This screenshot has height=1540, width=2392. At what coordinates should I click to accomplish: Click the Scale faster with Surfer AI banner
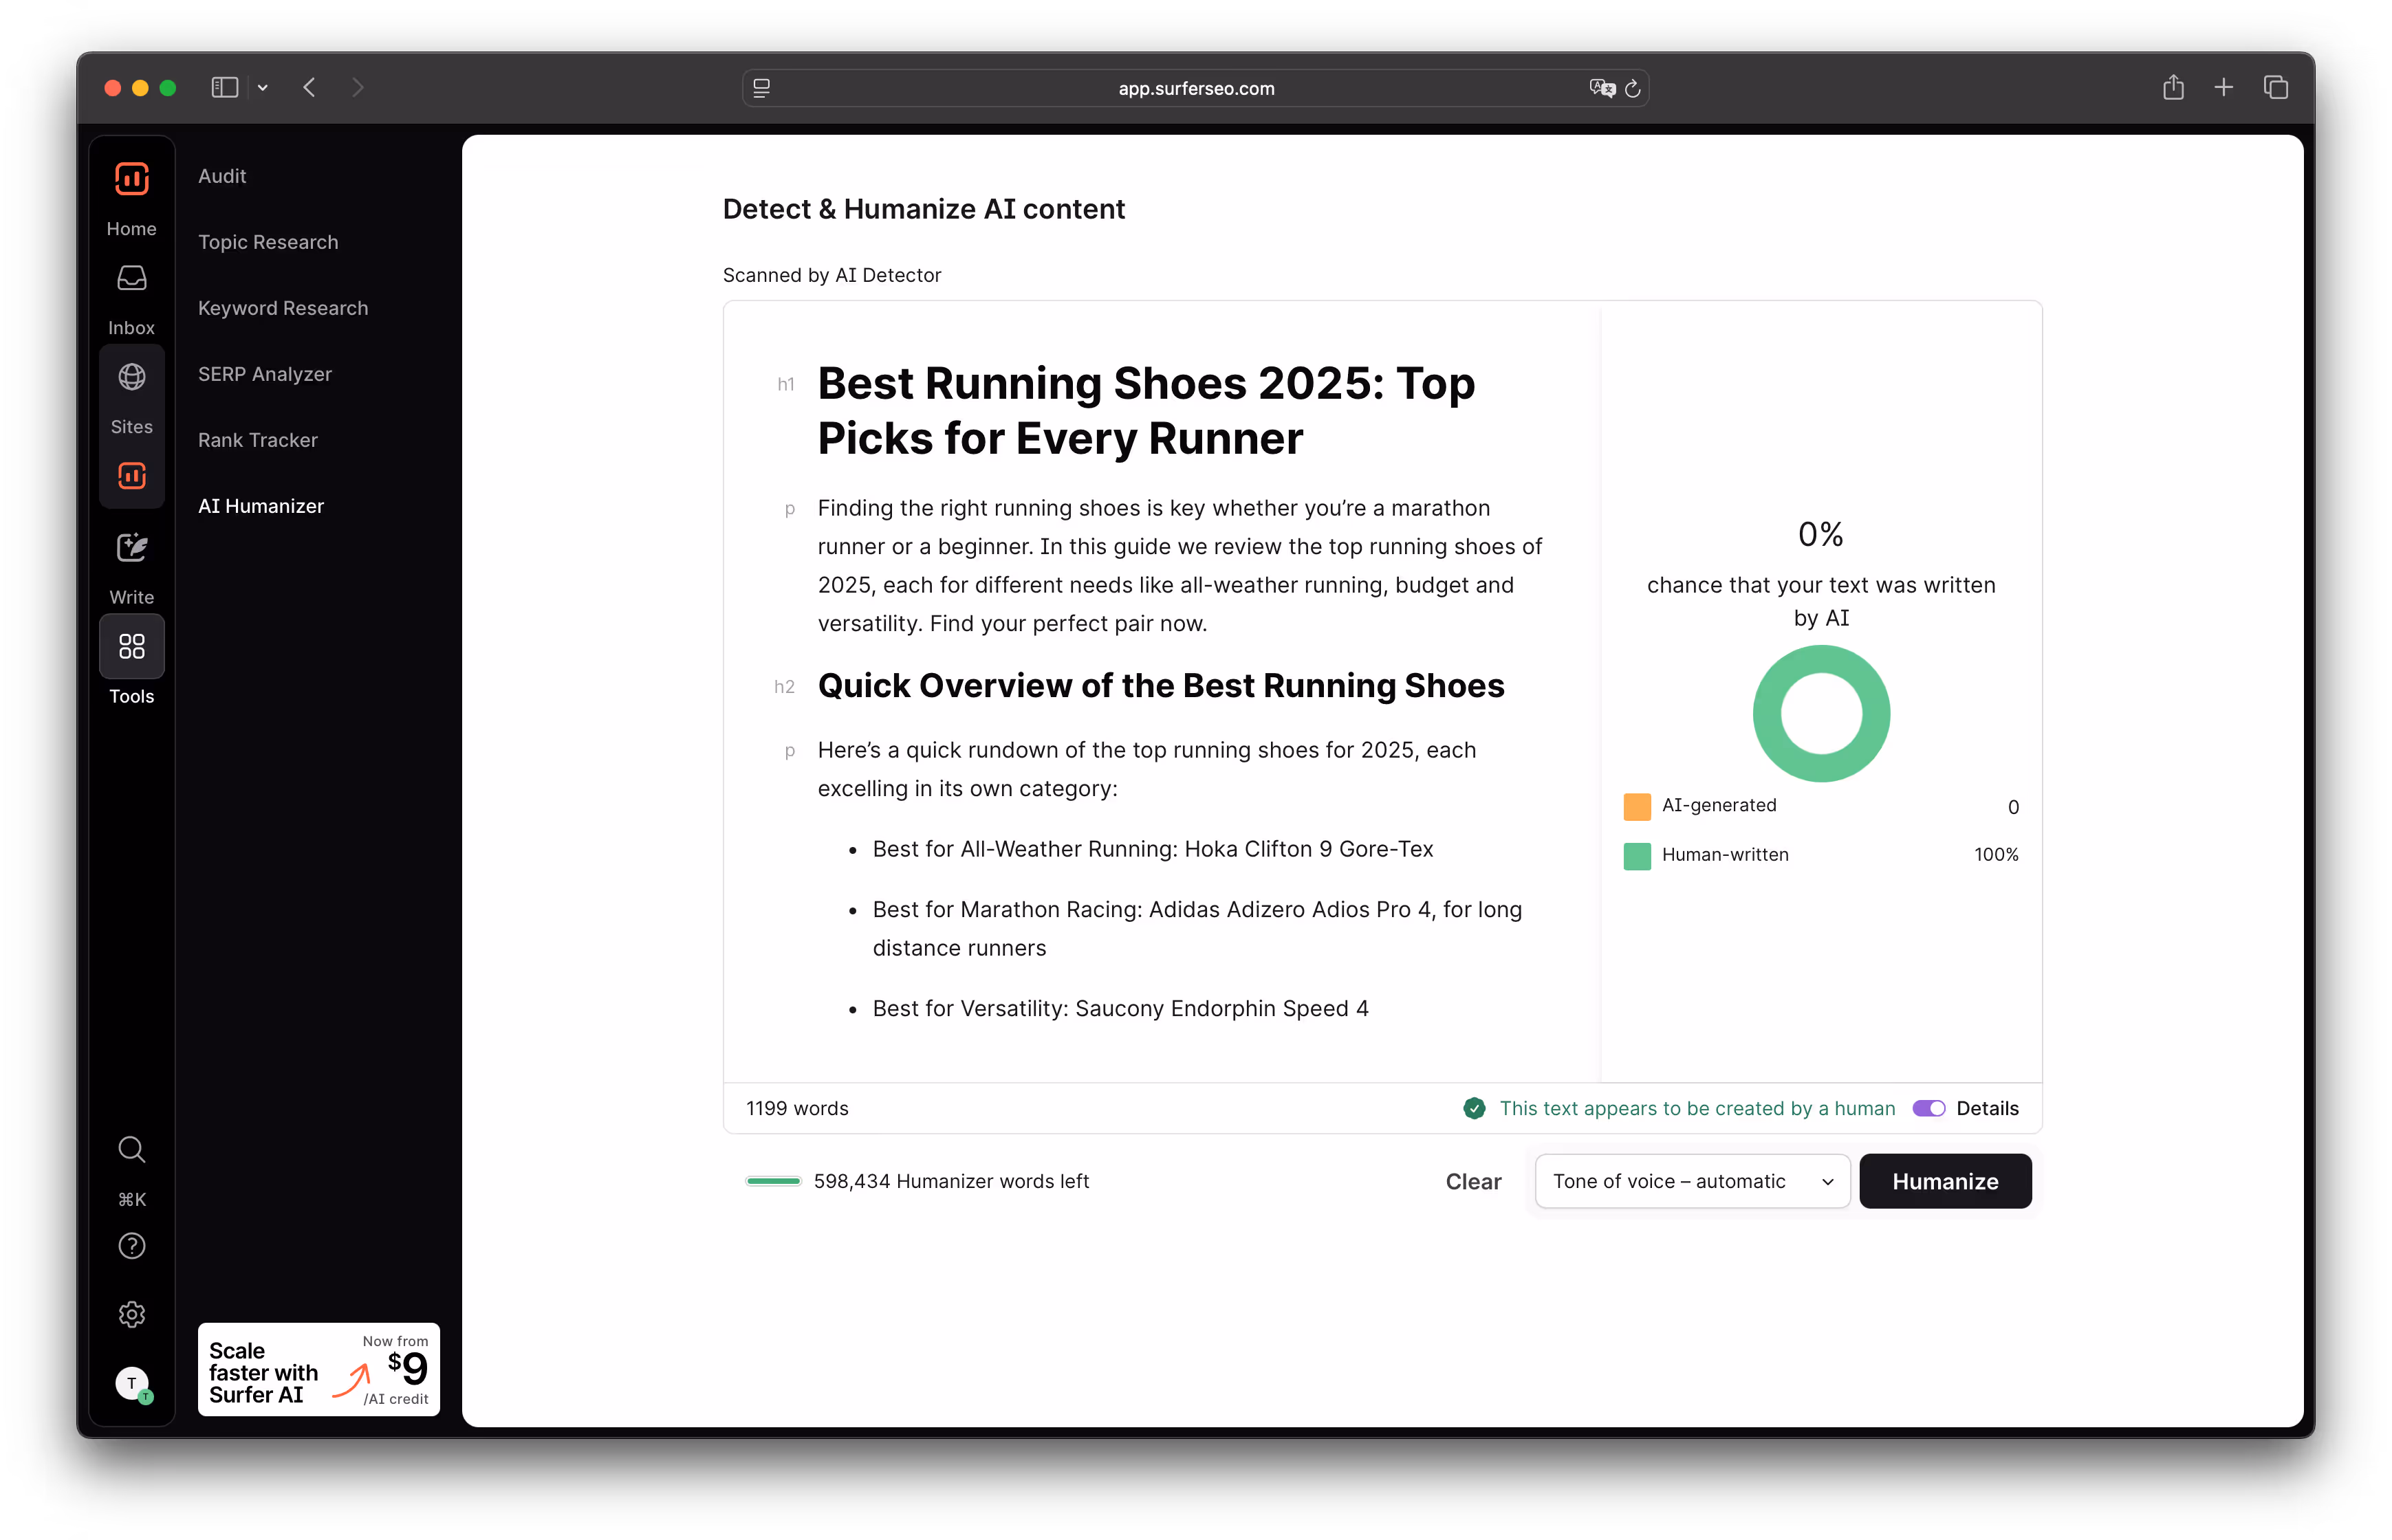click(318, 1370)
